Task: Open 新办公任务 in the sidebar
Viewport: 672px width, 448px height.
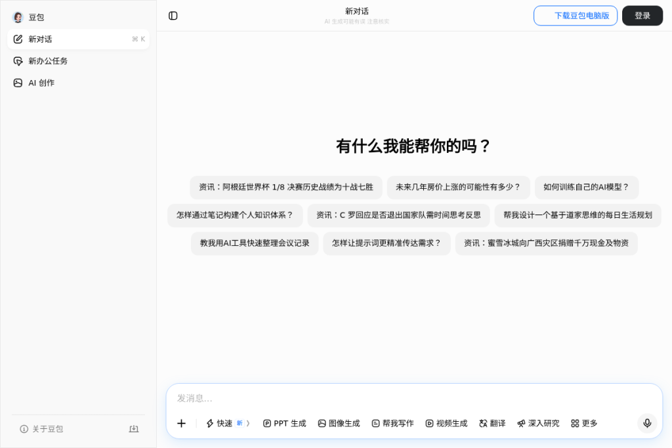Action: pos(79,61)
